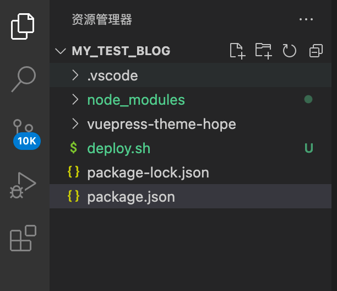Expand the vuepress-theme-hope folder chevron
This screenshot has width=337, height=291.
point(75,124)
